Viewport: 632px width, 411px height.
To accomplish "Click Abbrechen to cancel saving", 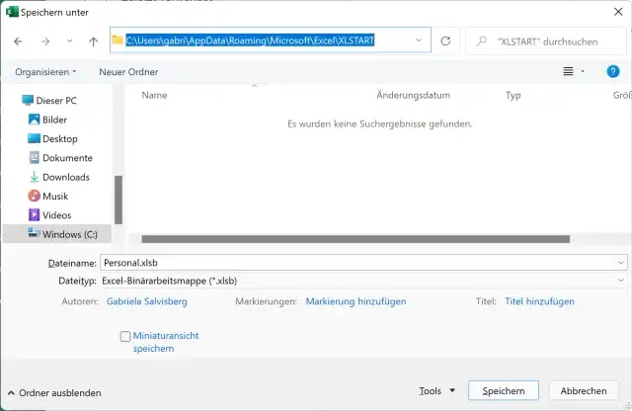I will [x=584, y=391].
